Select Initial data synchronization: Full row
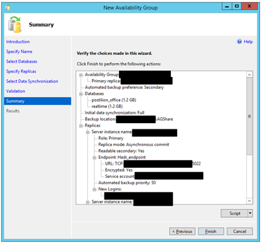Image resolution: width=262 pixels, height=243 pixels. [115, 113]
